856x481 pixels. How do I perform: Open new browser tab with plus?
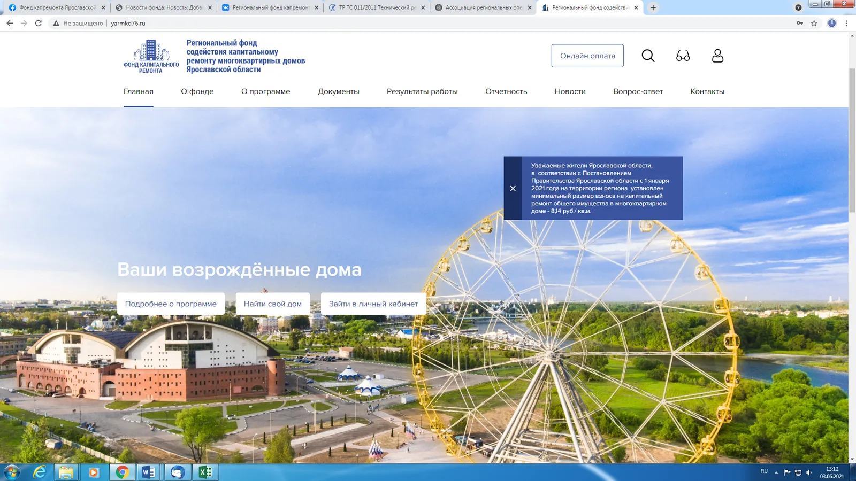(x=653, y=7)
